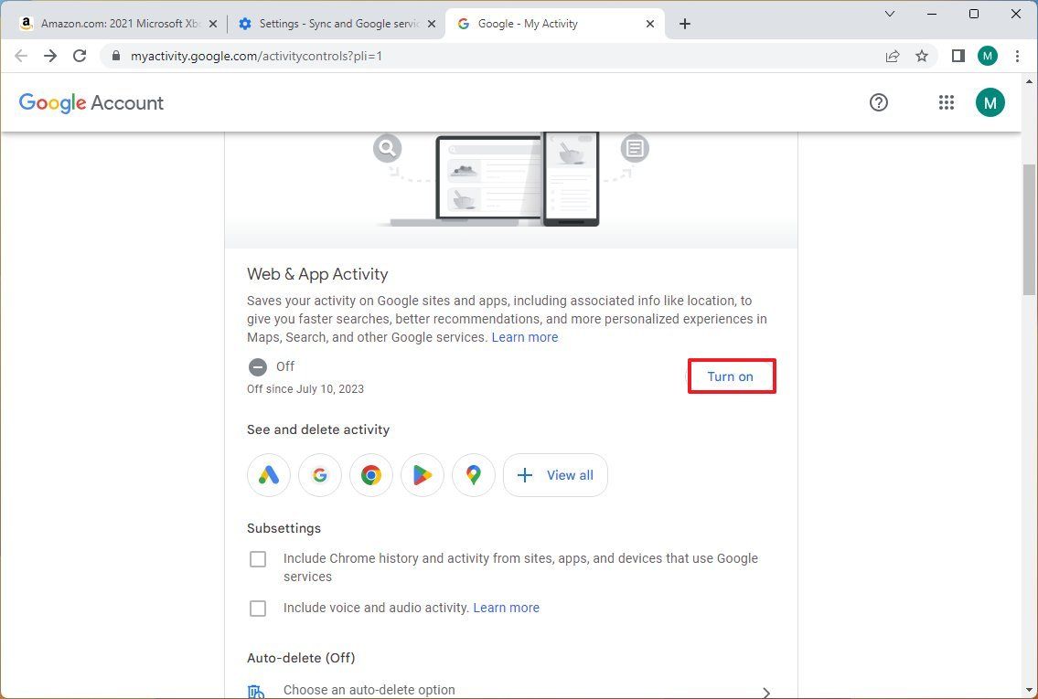Viewport: 1038px width, 699px height.
Task: Select the Google Play activity icon
Action: [x=422, y=475]
